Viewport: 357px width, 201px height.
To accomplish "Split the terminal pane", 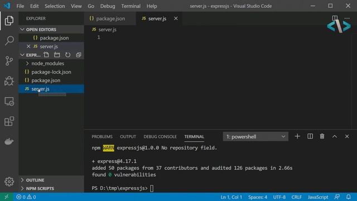I will (310, 136).
